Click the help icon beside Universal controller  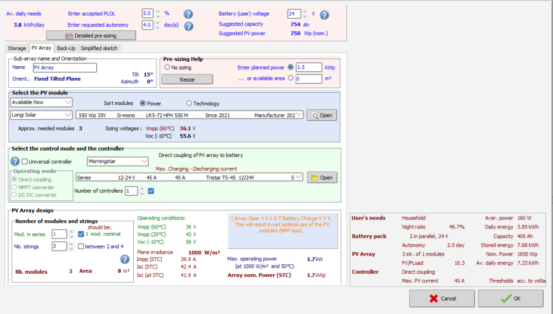[15, 161]
